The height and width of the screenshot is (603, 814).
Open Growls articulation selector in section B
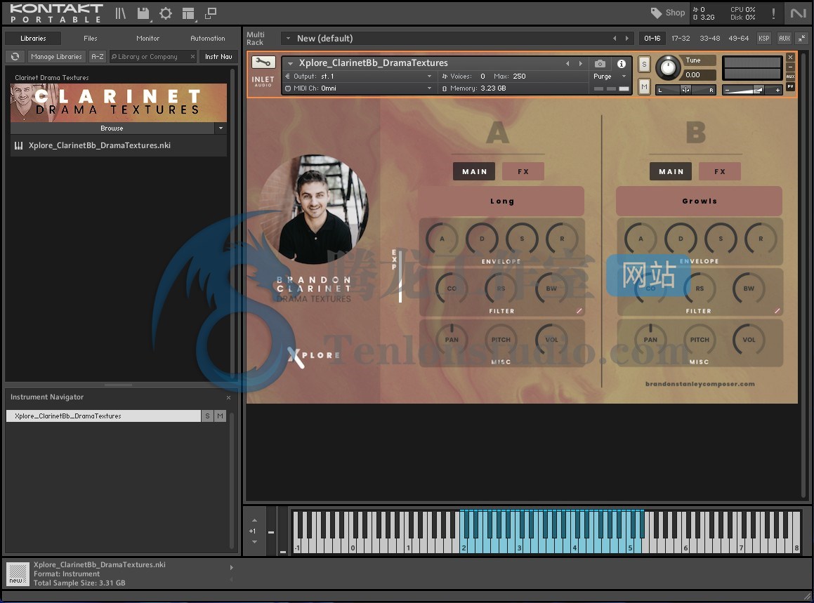tap(699, 201)
